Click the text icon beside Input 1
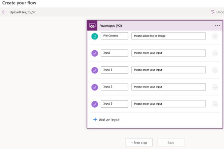The width and height of the screenshot is (224, 149). coord(95,70)
